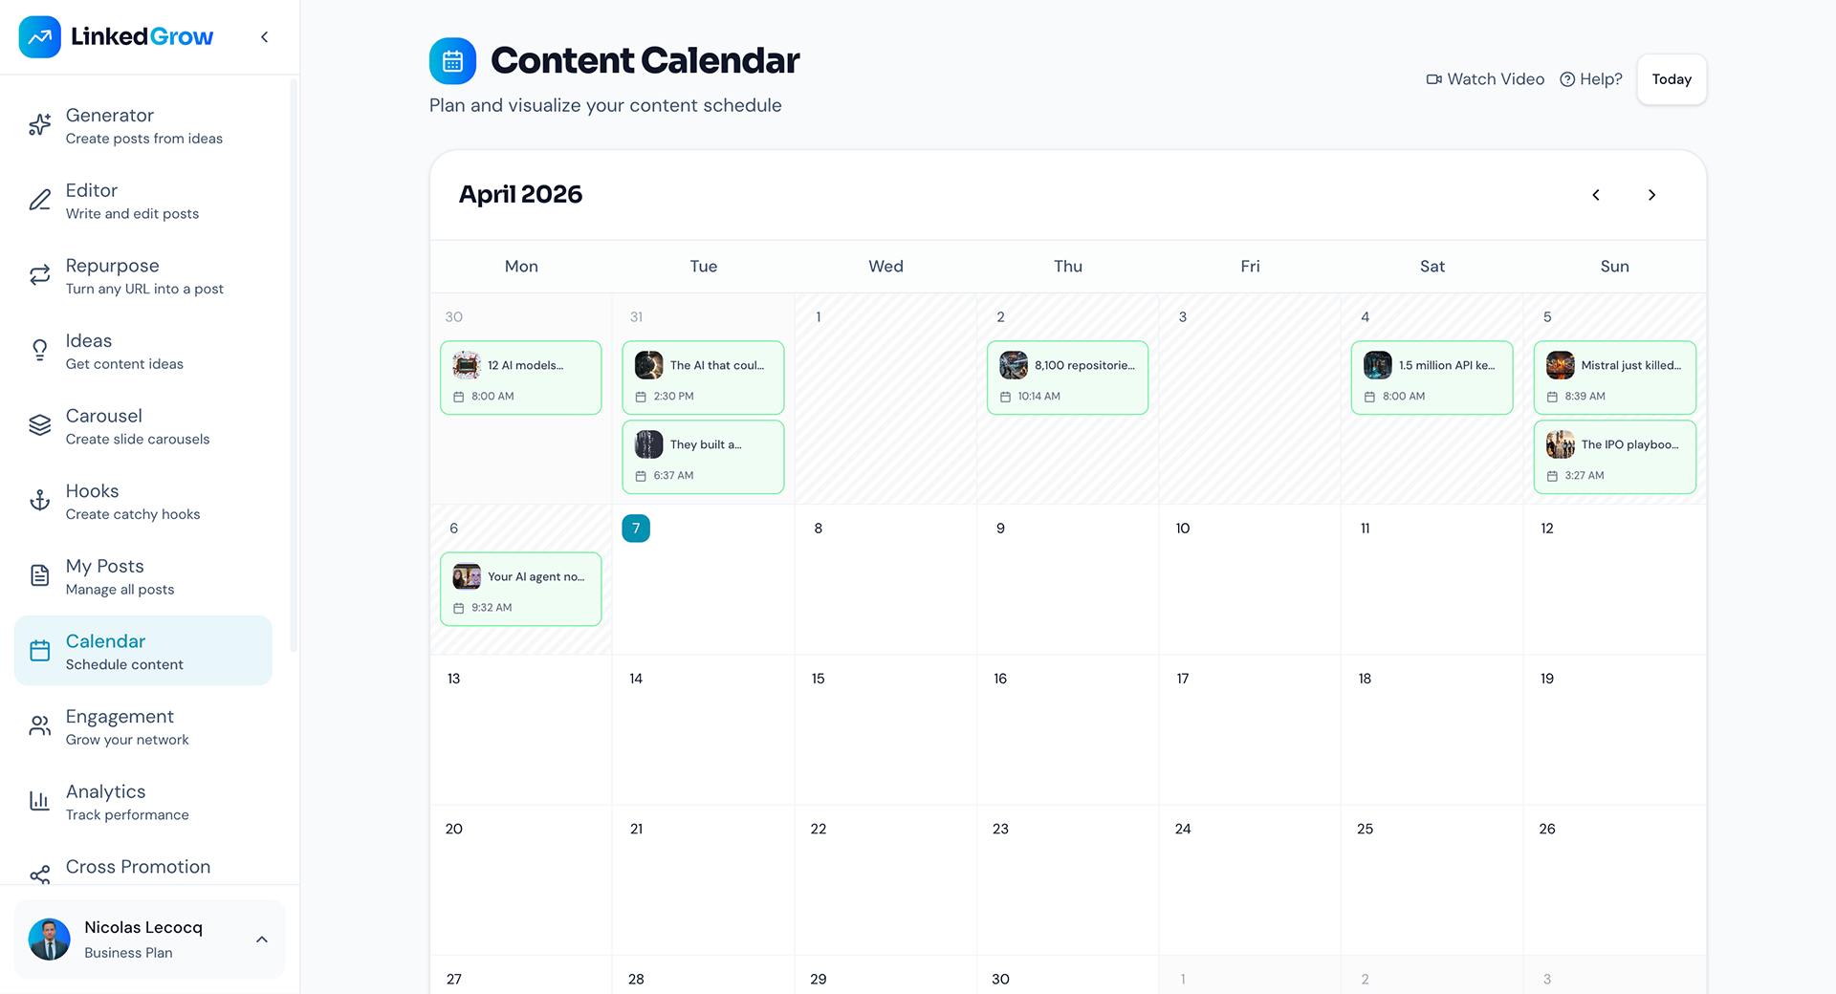
Task: Collapse the sidebar with the chevron
Action: pos(265,37)
